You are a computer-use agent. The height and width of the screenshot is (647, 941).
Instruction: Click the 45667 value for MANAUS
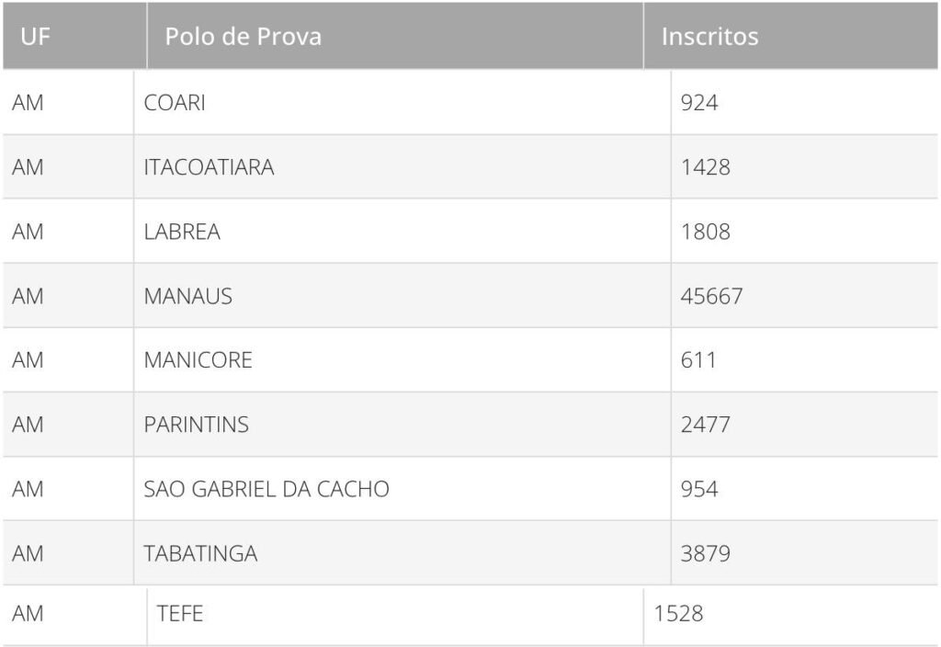tap(711, 296)
